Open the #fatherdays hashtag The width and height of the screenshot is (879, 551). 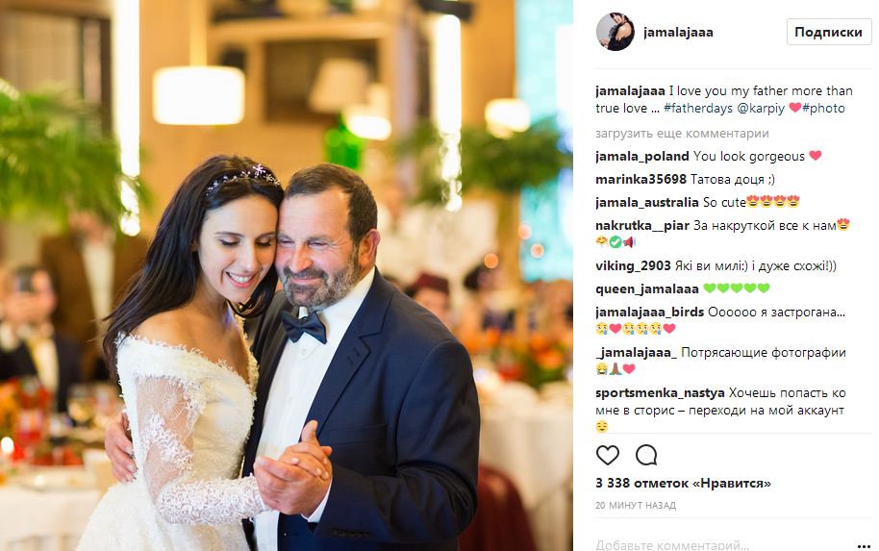pyautogui.click(x=698, y=109)
